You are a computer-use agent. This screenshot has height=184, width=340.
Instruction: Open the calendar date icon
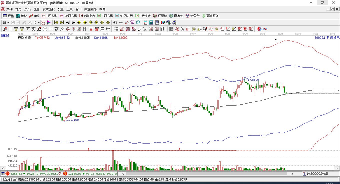click(145, 22)
